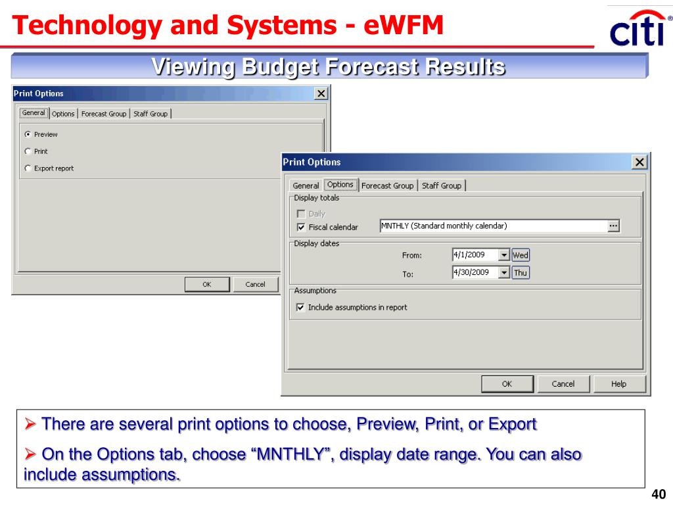Click OK in the back Print Options dialog
Image resolution: width=673 pixels, height=505 pixels.
click(207, 284)
